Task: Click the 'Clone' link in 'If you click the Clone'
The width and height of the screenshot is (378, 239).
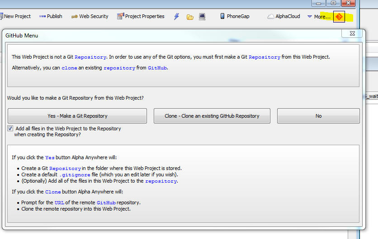Action: (53, 192)
